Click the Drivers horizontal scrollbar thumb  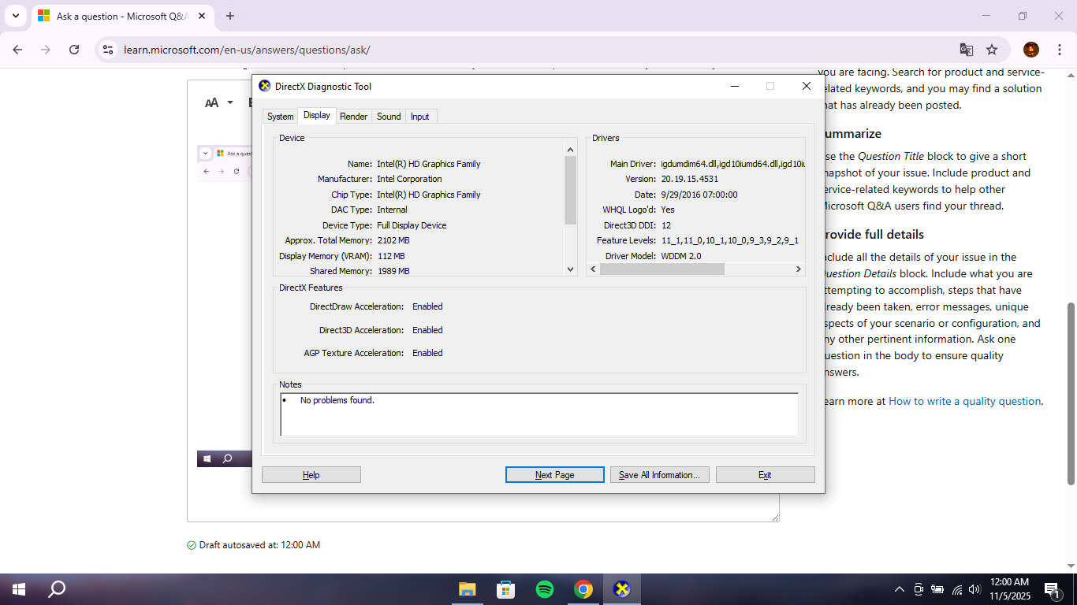[662, 269]
